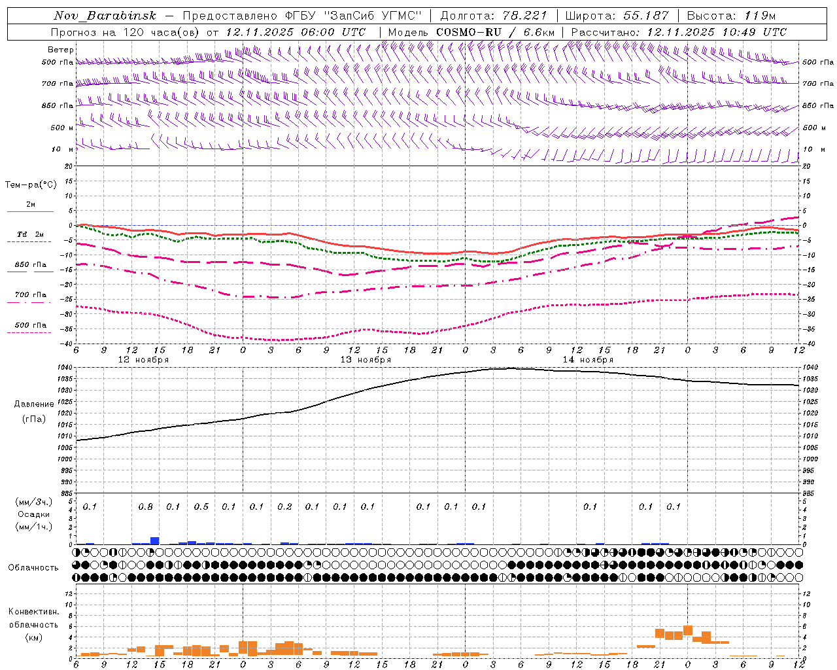Click 'Прогноз на 120 часа(ов)' forecast start text

[126, 32]
